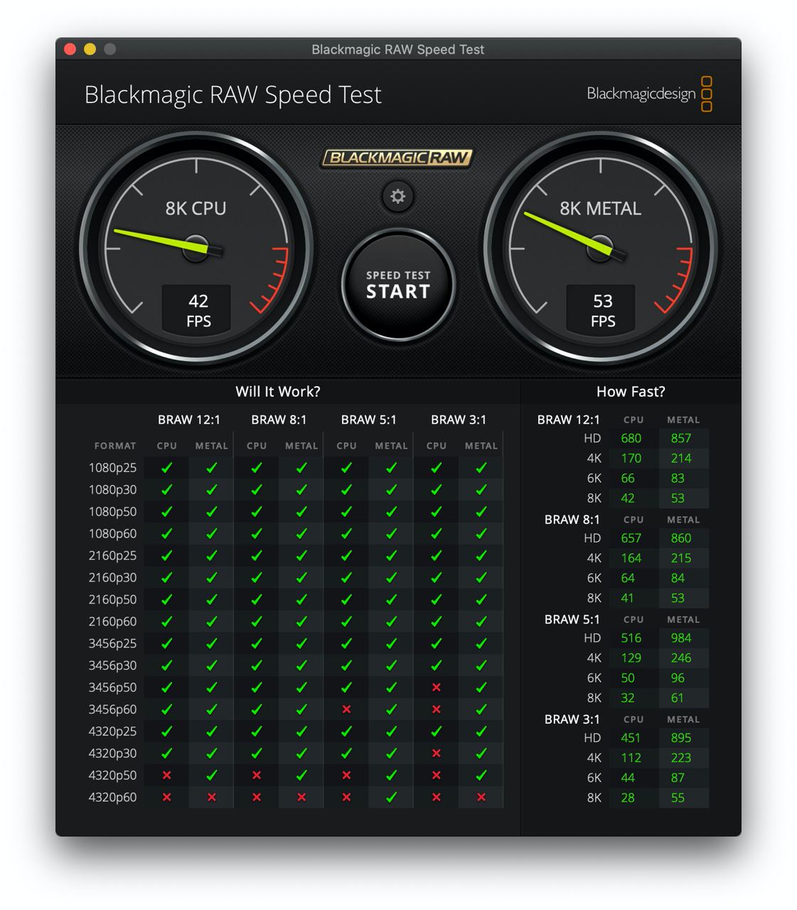Screen dimensions: 797x910
Task: Click the Blackmagic RAW Speed Test heading
Action: pos(232,95)
